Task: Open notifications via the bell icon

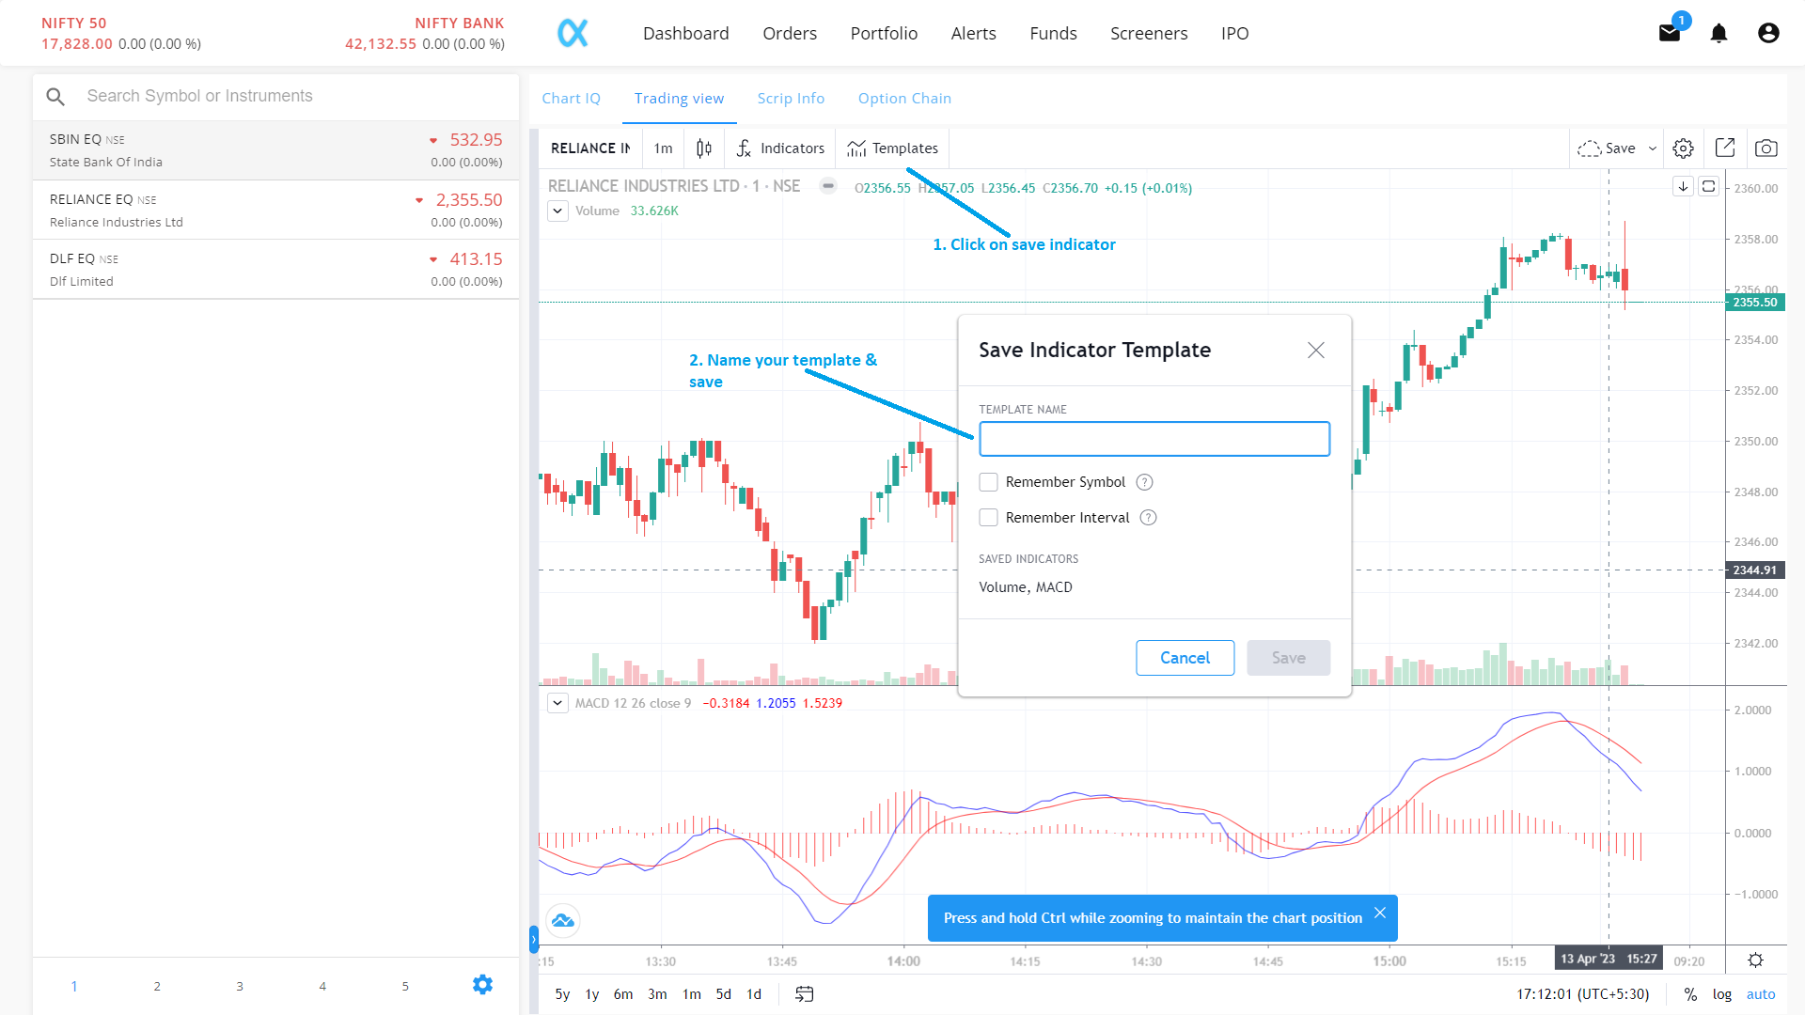Action: (1719, 33)
